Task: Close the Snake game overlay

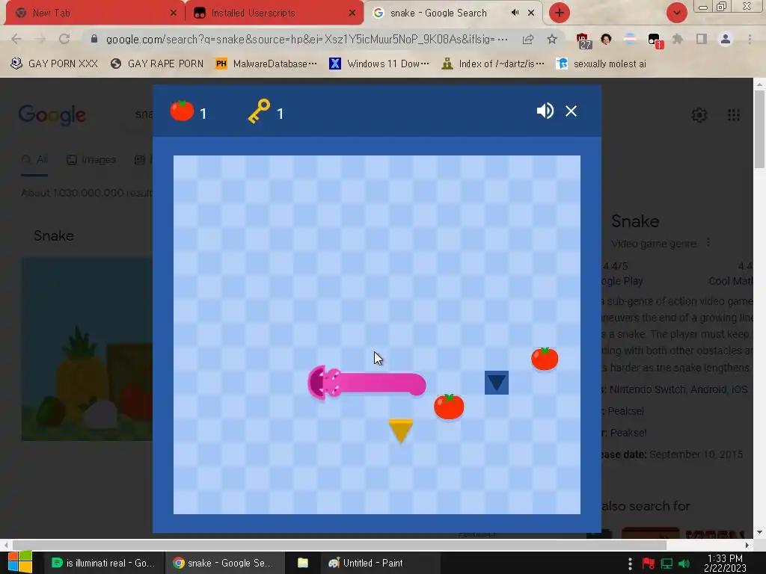Action: [x=571, y=111]
